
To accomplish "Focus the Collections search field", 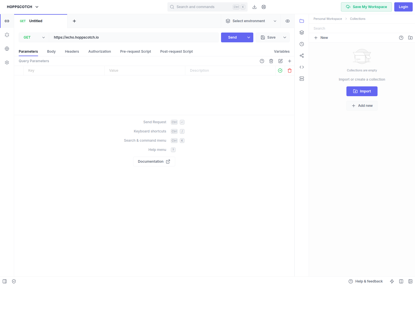I will (362, 29).
